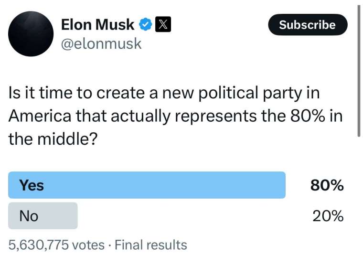The image size is (363, 266).
Task: Select the blue Yes poll bar
Action: pyautogui.click(x=147, y=185)
